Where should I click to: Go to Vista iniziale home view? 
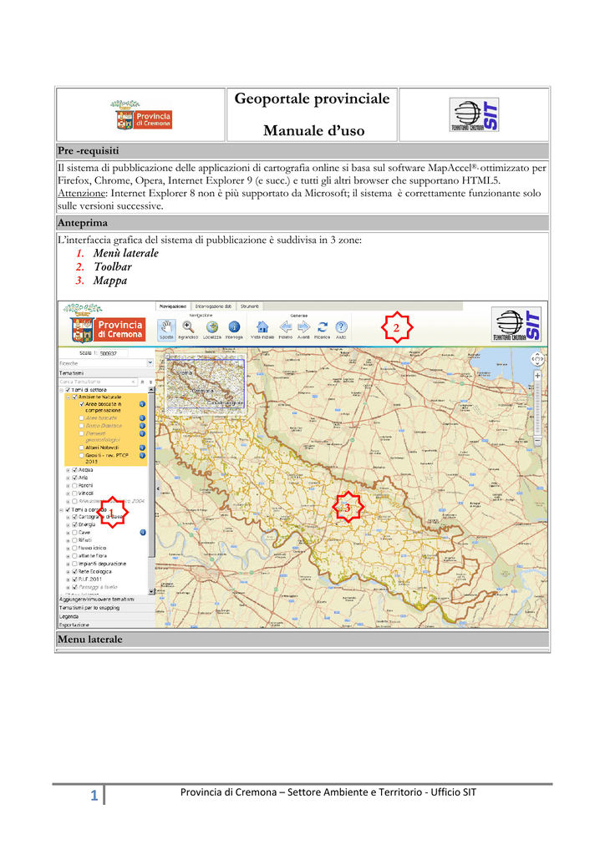click(262, 330)
